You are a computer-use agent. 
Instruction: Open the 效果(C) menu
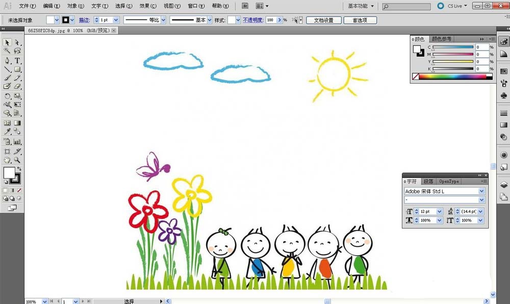[148, 6]
